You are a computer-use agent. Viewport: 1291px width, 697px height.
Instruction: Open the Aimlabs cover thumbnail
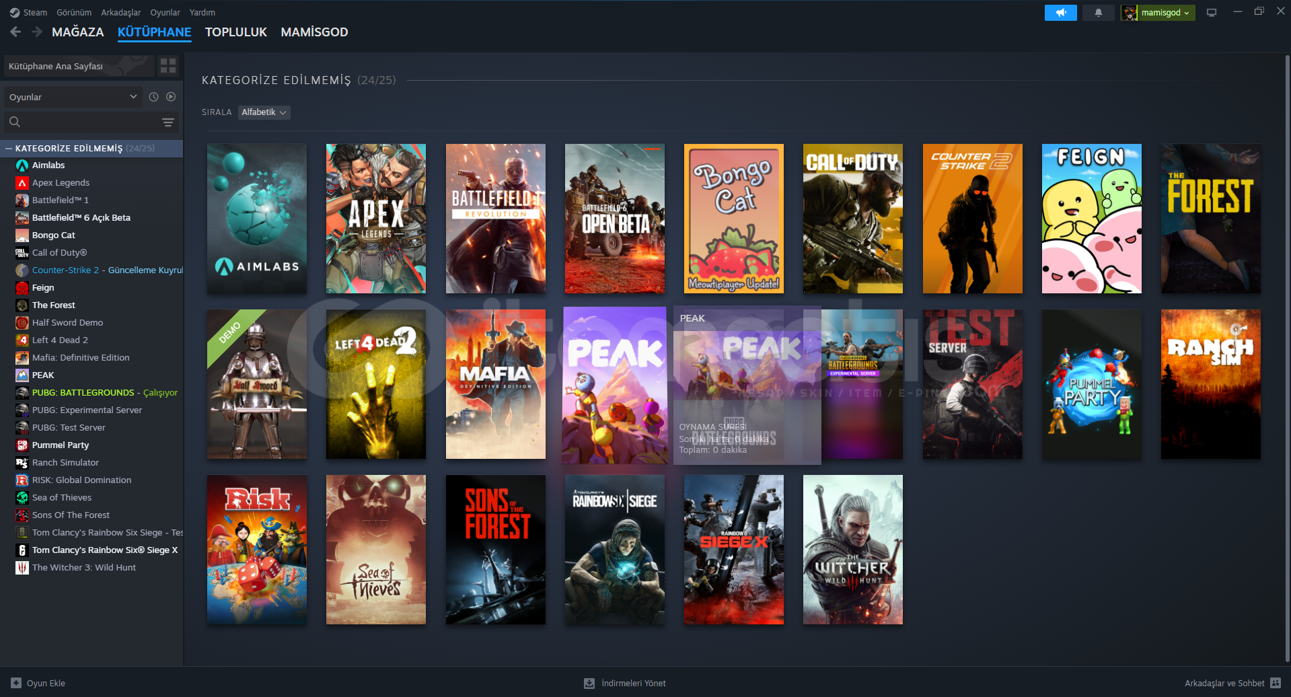point(257,219)
